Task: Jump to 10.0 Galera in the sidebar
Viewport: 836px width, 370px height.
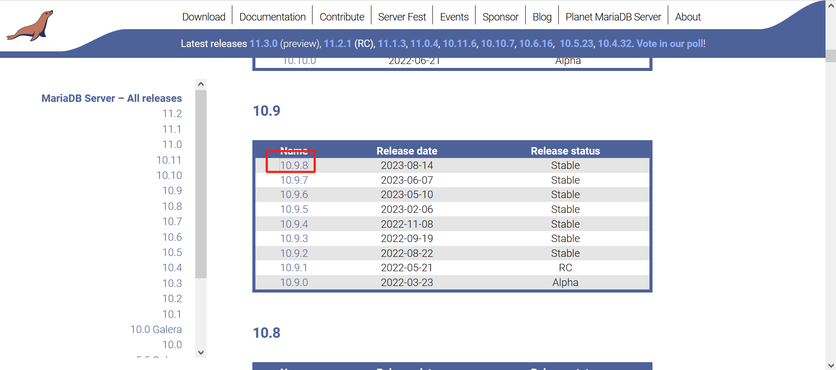Action: pyautogui.click(x=156, y=330)
